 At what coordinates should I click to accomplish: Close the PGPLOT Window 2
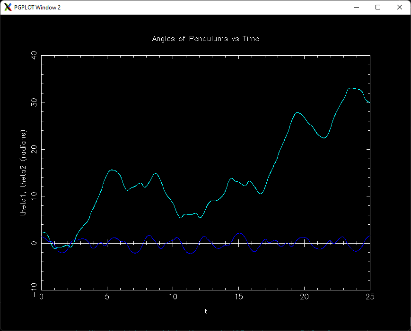pyautogui.click(x=400, y=8)
